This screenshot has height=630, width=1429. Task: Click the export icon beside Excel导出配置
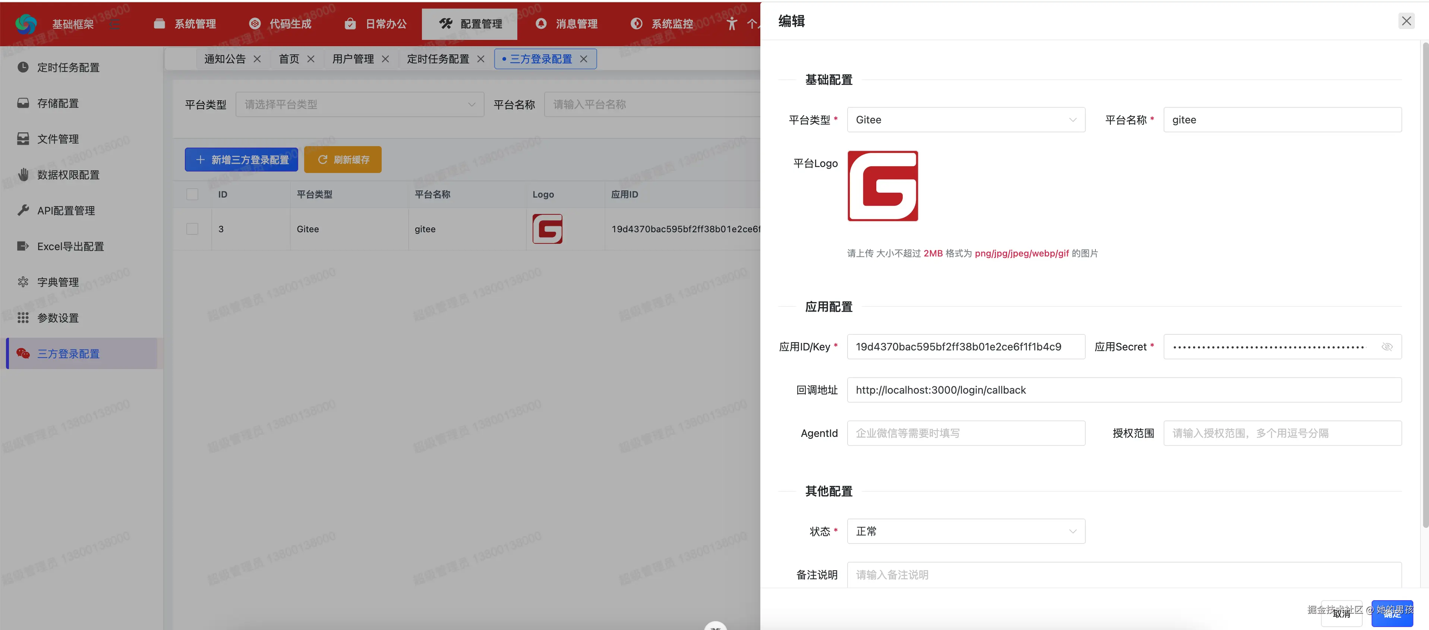pos(23,246)
